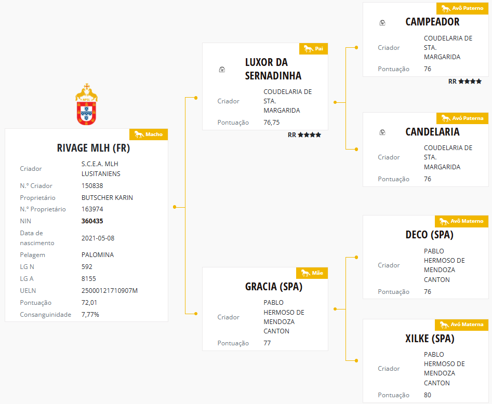Click the horse icon in the Mãe badge
Screen dimensions: 492x404
(305, 273)
